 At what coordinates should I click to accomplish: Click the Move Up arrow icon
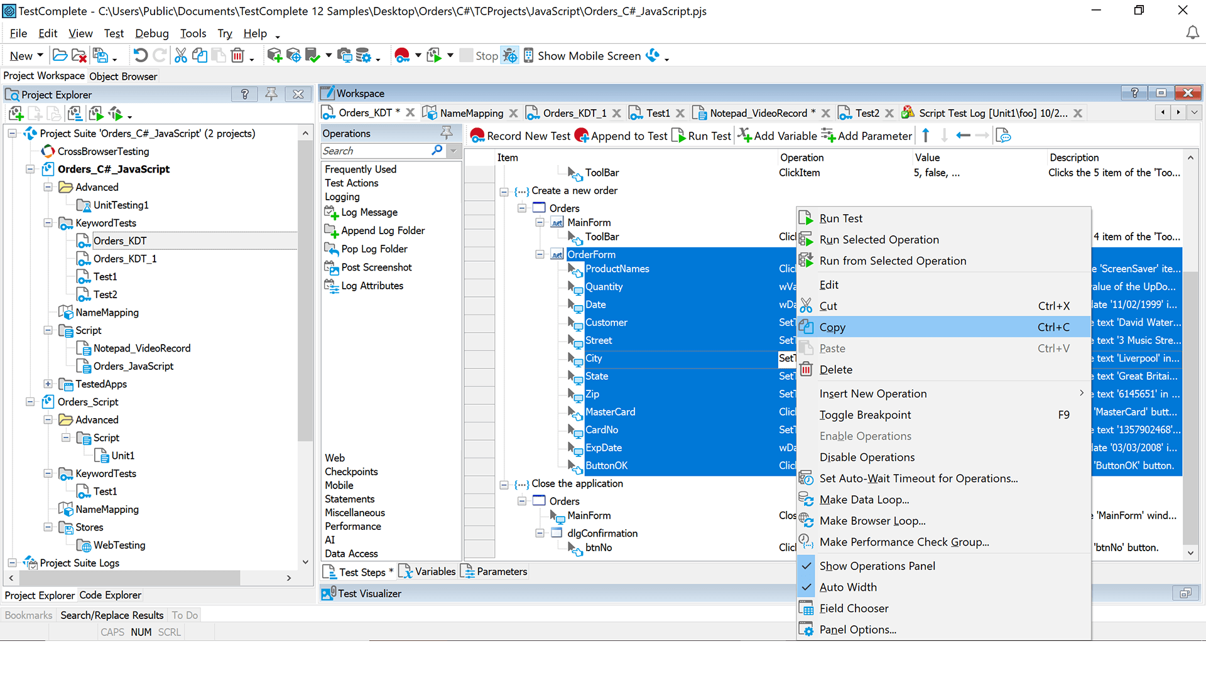pos(926,136)
